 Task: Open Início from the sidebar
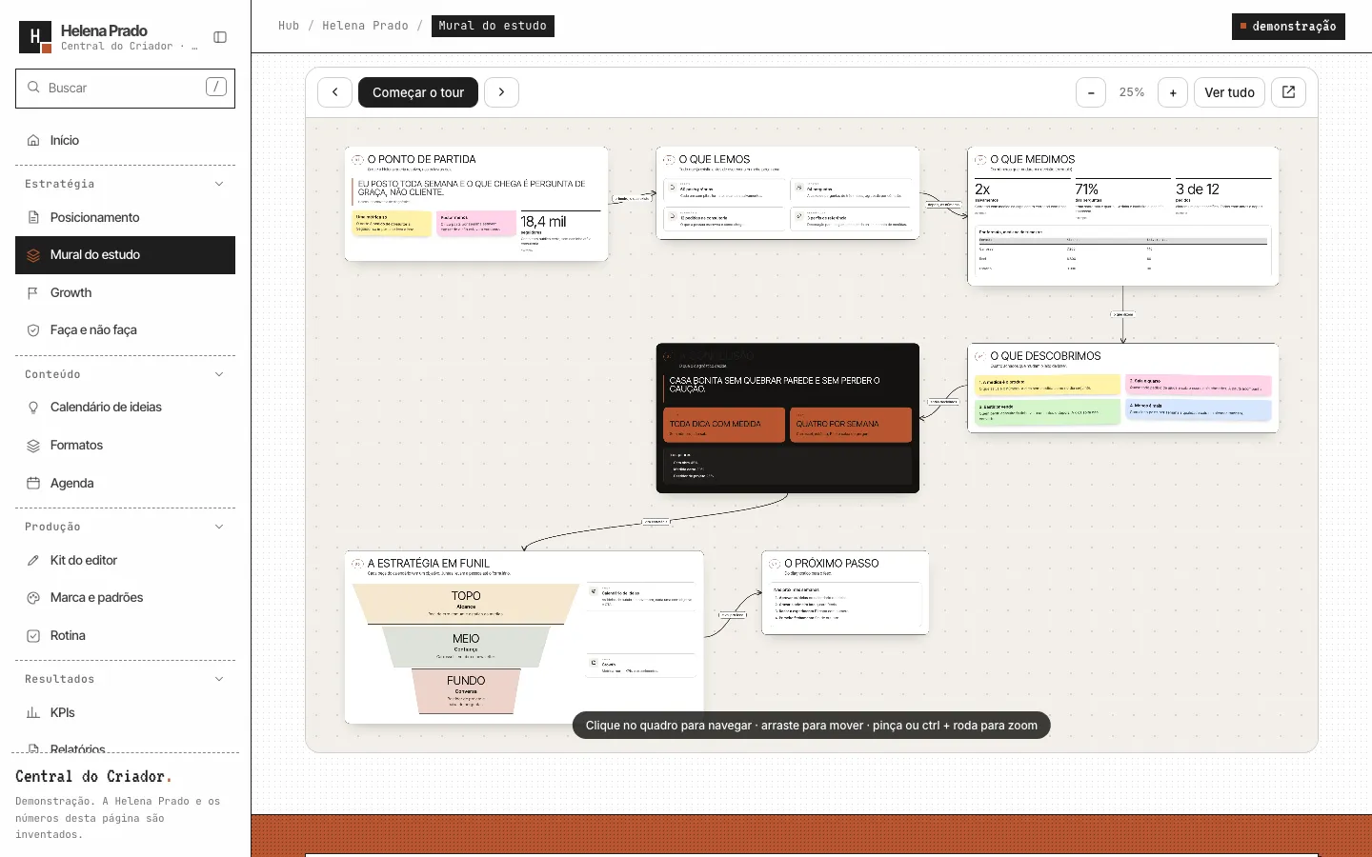point(125,140)
